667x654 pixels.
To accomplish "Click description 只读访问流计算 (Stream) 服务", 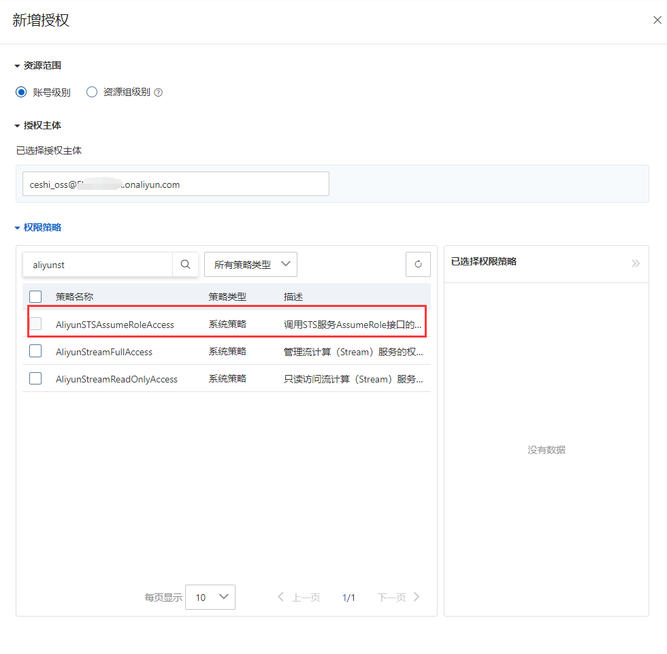I will tap(353, 379).
